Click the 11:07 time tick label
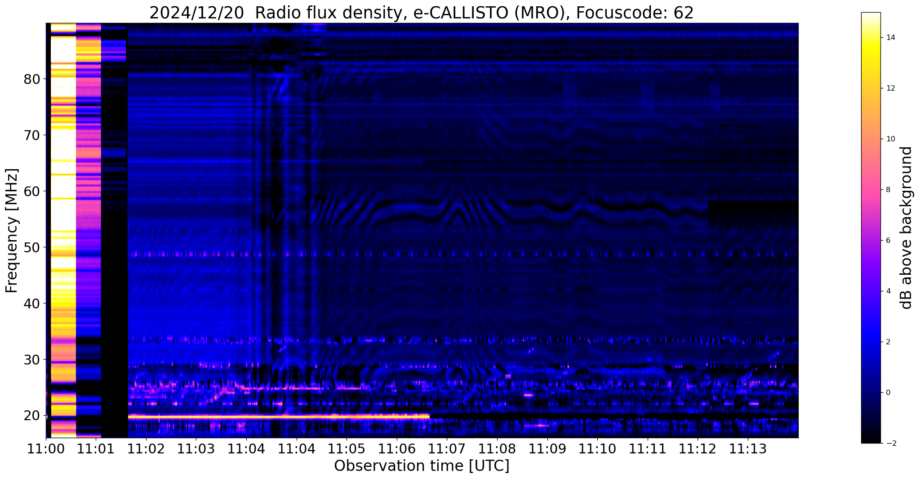Image resolution: width=920 pixels, height=479 pixels. [447, 448]
